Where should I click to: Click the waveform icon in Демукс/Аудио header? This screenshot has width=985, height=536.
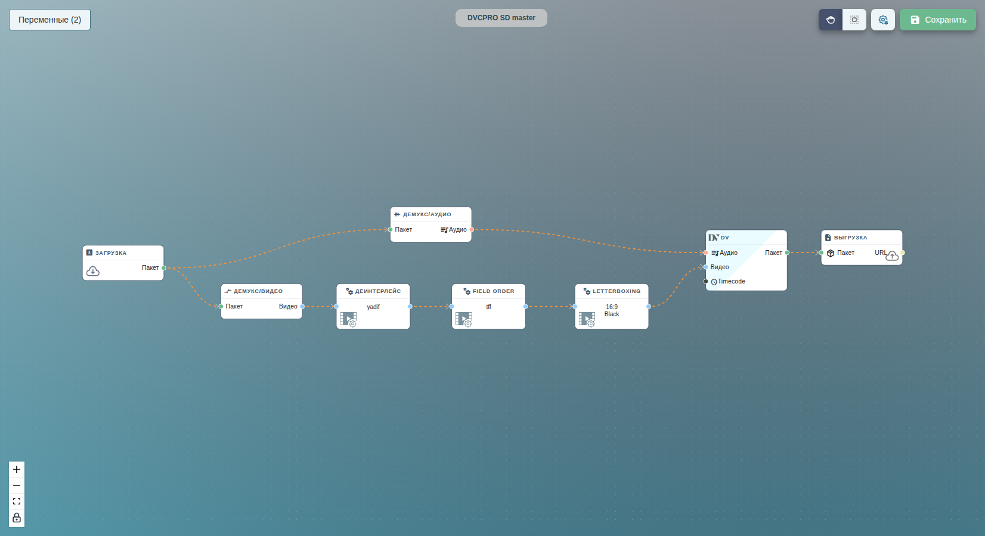pyautogui.click(x=397, y=214)
